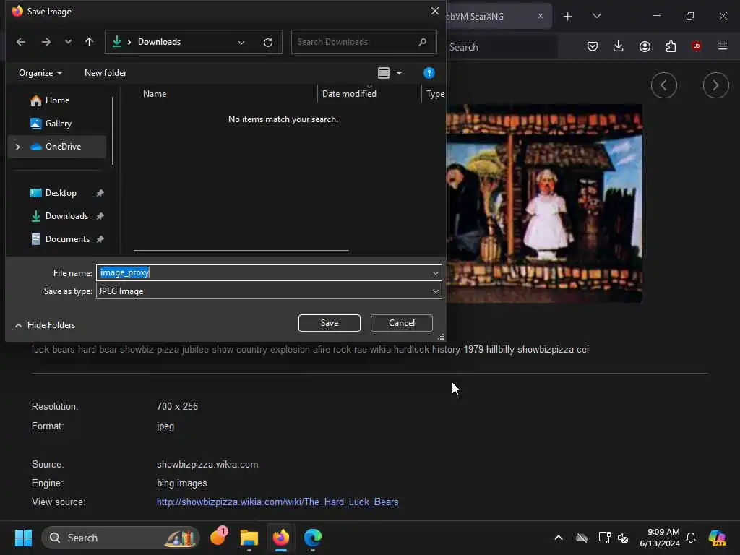The height and width of the screenshot is (555, 740).
Task: Go up one folder level
Action: tap(89, 42)
